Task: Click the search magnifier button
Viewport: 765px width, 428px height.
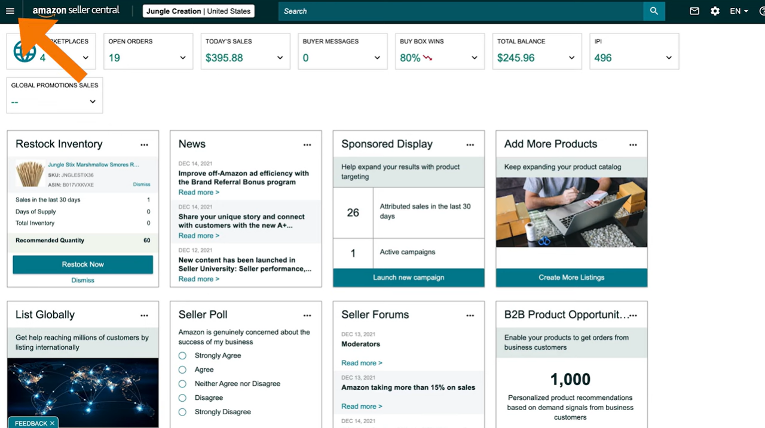Action: 654,11
